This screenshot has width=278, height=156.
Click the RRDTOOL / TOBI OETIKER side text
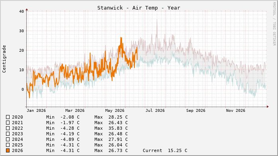tap(274, 24)
